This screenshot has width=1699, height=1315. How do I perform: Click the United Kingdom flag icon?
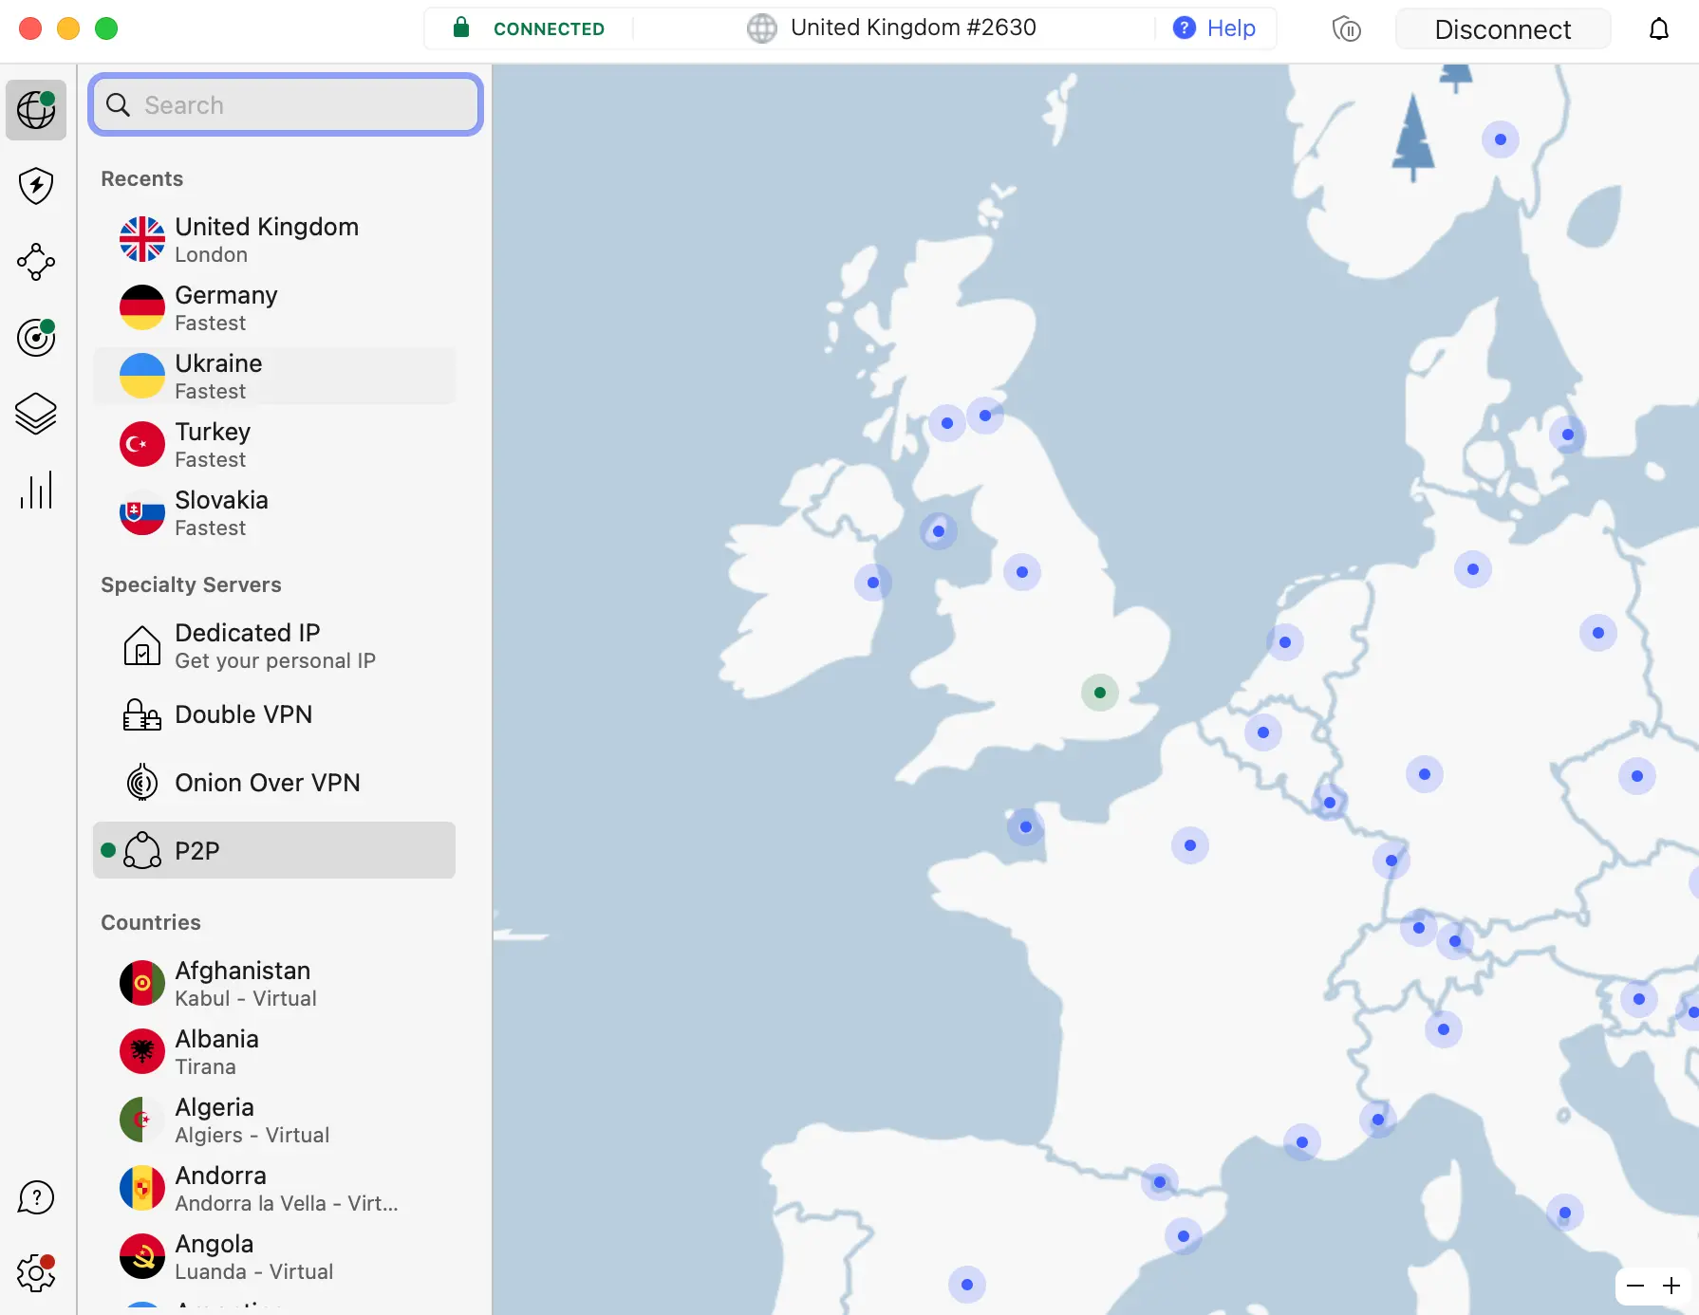[142, 239]
